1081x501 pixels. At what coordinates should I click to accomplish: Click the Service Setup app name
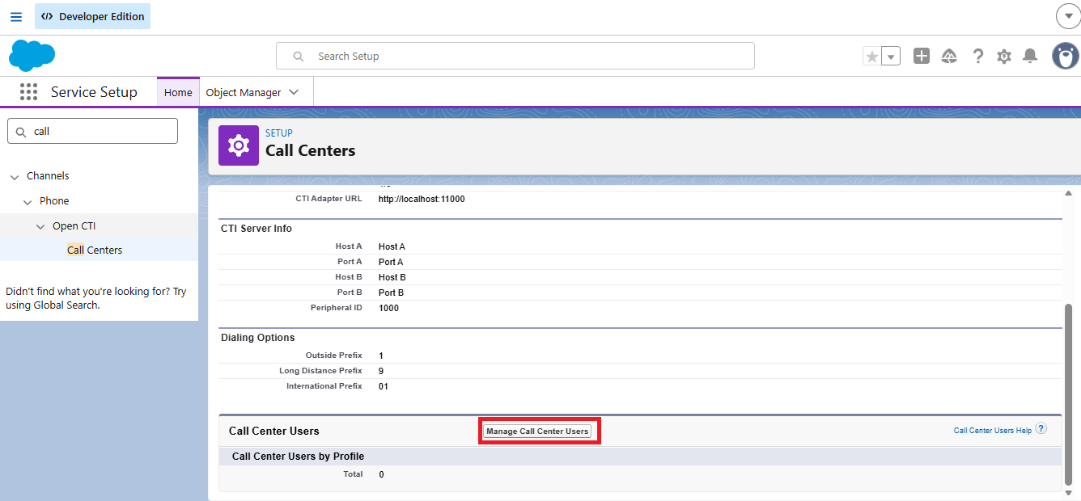[94, 92]
